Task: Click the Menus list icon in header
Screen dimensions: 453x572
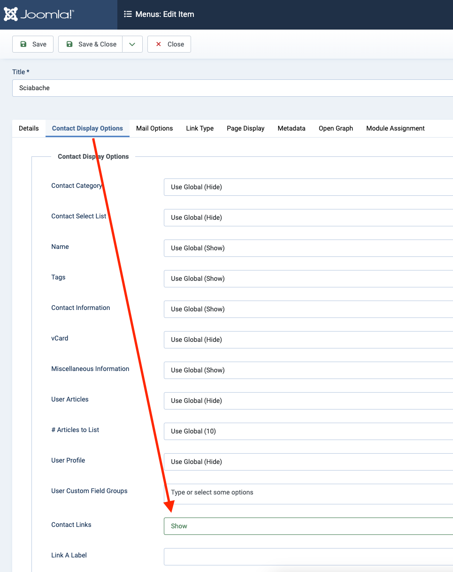Action: pyautogui.click(x=128, y=14)
